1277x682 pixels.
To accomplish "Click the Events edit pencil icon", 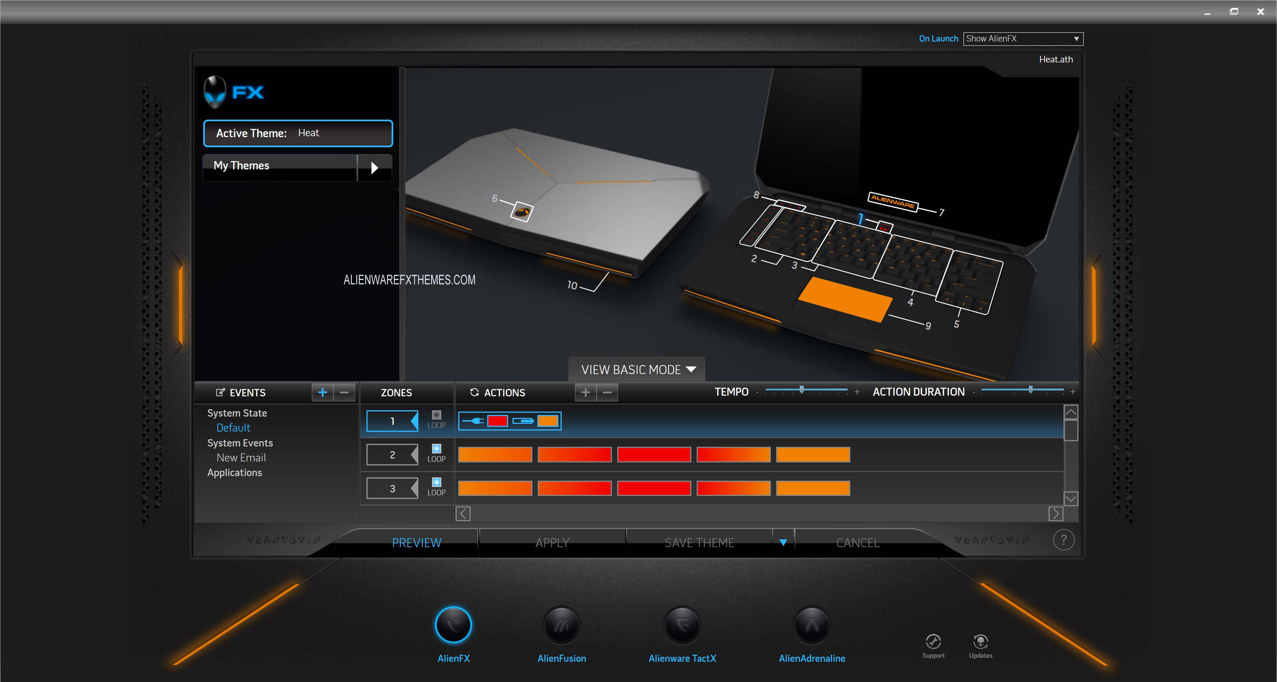I will pyautogui.click(x=220, y=392).
